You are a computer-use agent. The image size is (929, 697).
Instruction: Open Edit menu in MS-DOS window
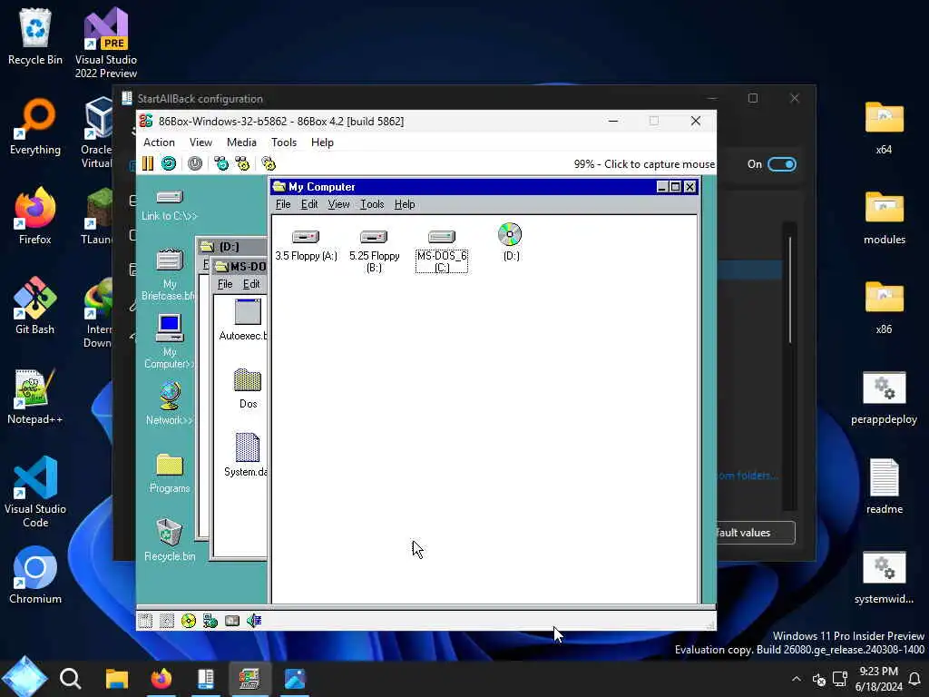pyautogui.click(x=251, y=284)
